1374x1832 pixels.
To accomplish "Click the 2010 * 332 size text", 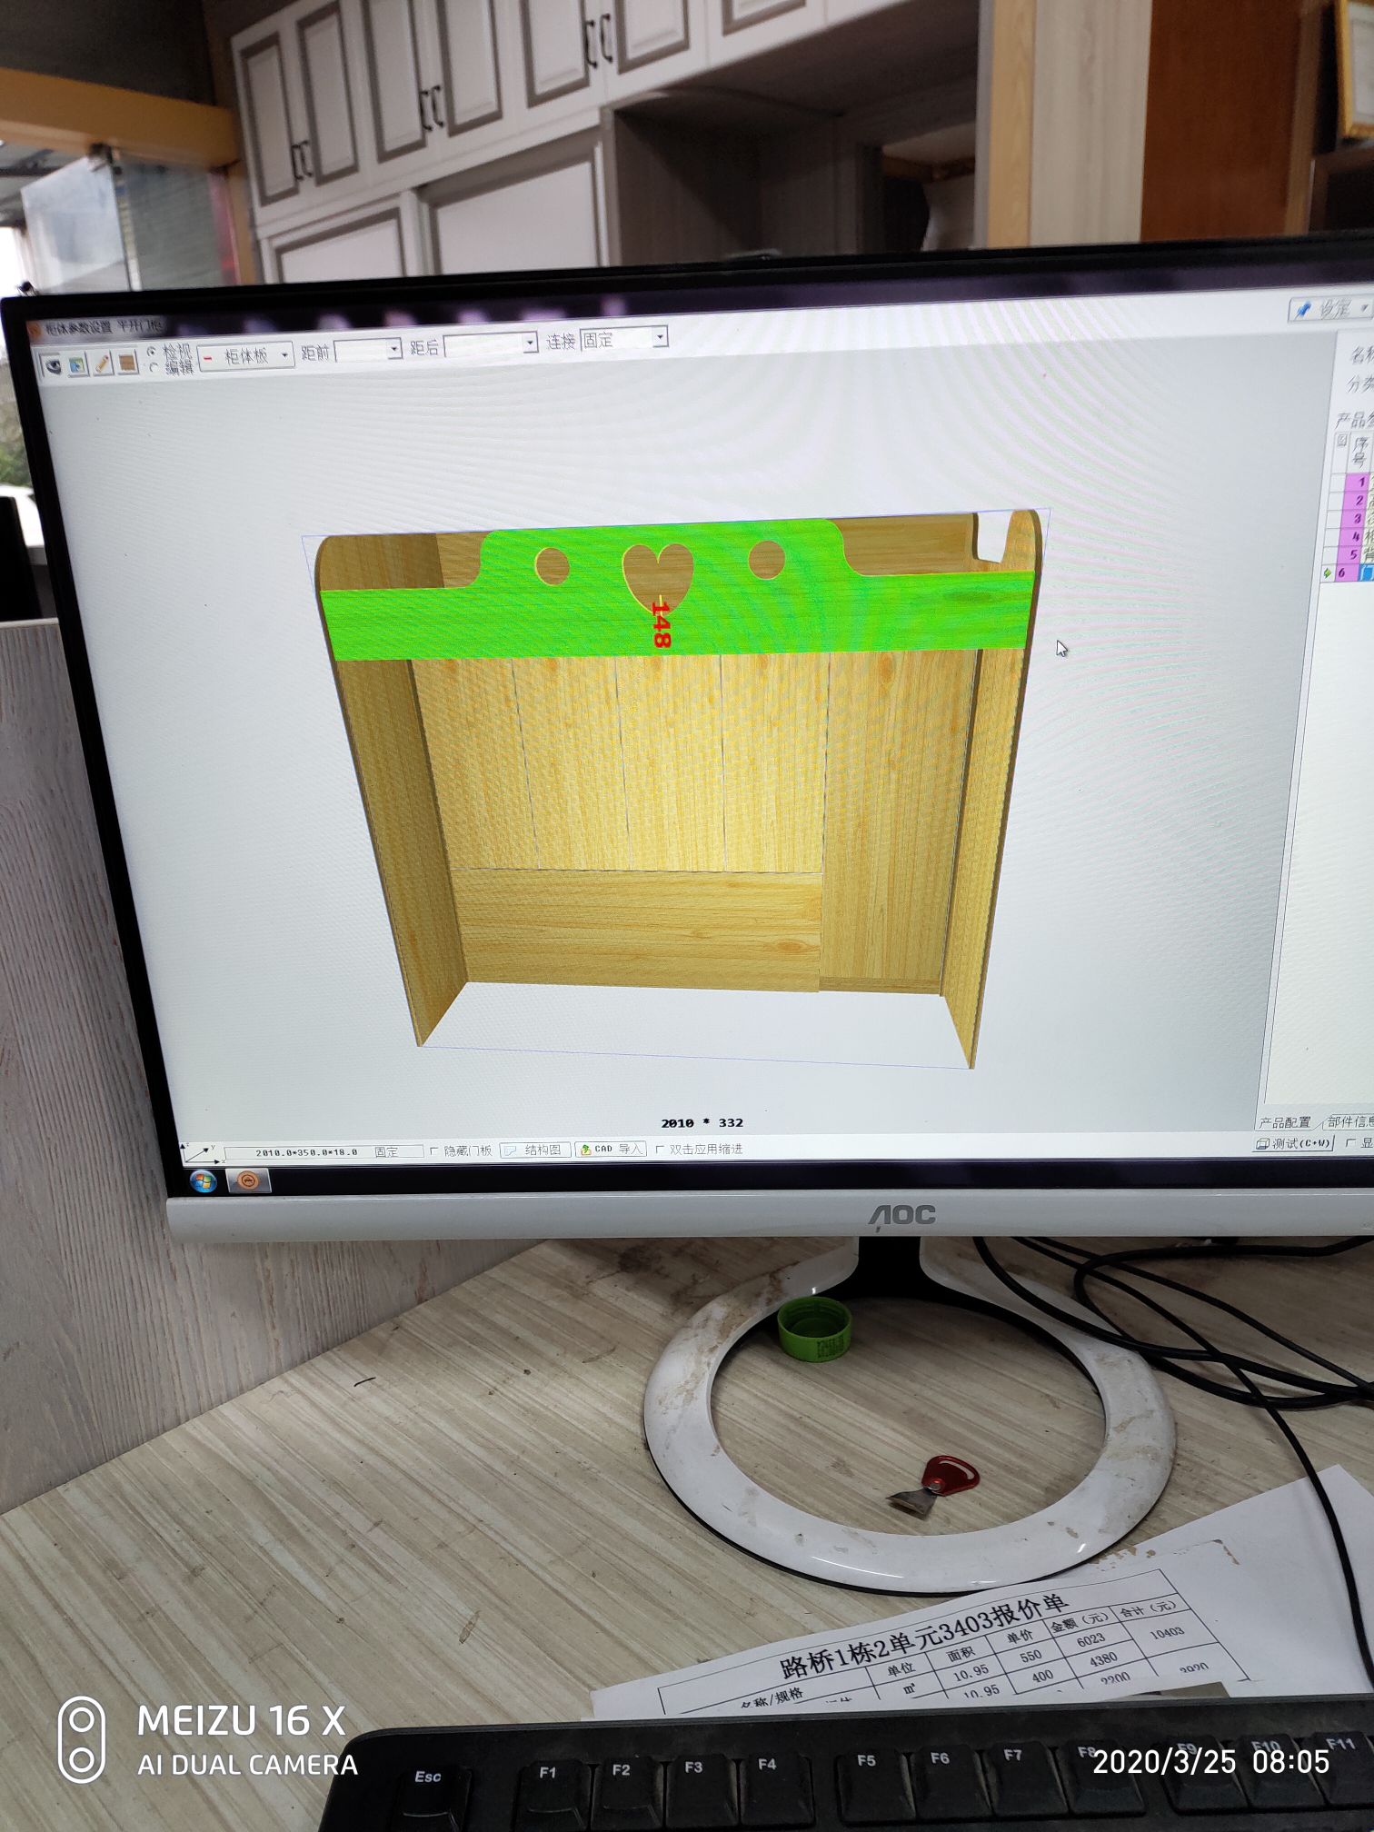I will click(702, 1122).
